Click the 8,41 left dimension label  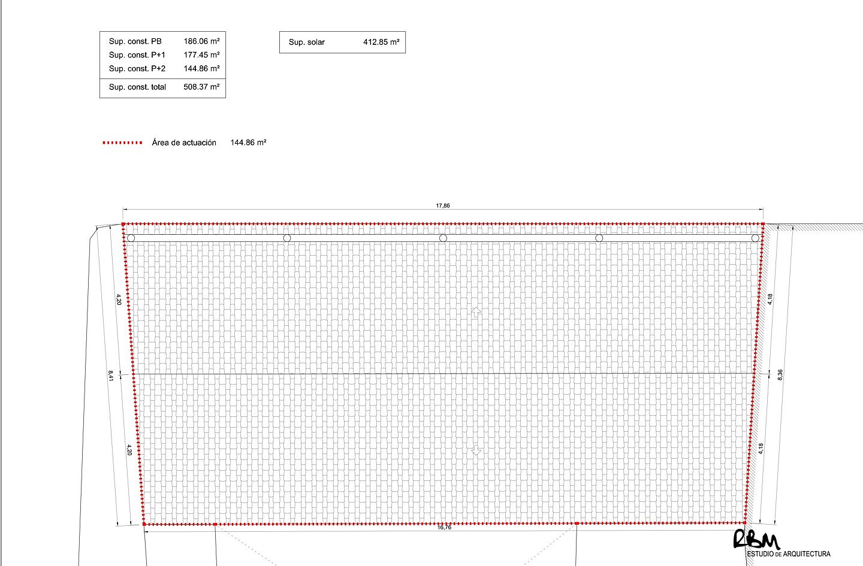(111, 375)
